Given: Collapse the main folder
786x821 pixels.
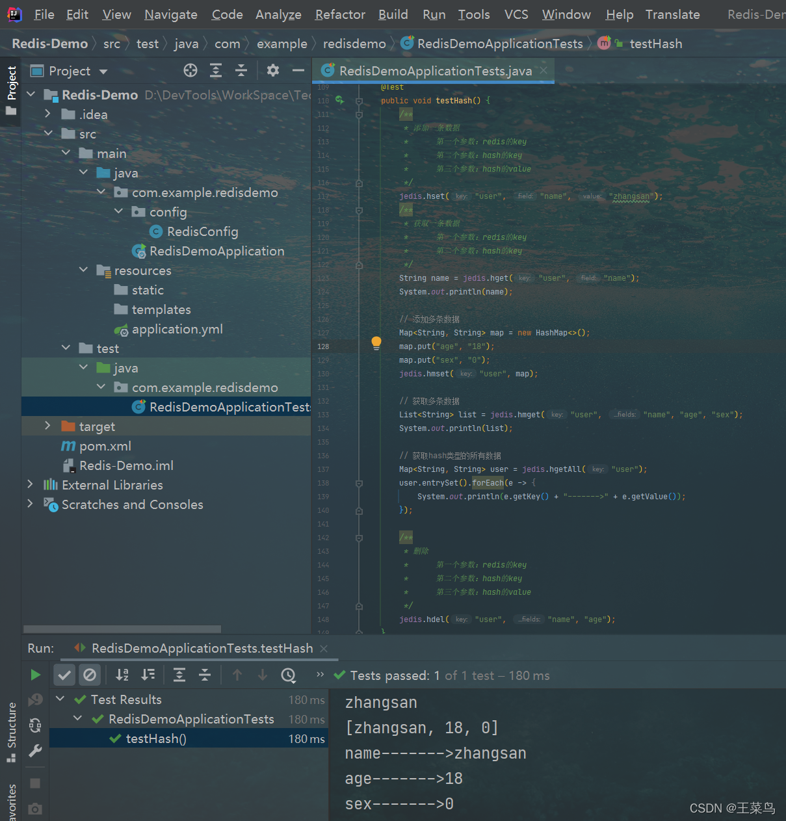Looking at the screenshot, I should tap(66, 153).
